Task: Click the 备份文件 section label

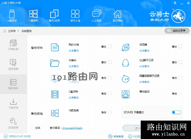Action: 37,48
